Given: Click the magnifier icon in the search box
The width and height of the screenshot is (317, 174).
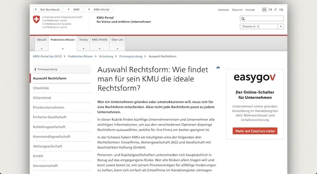Looking at the screenshot, I should [x=243, y=19].
